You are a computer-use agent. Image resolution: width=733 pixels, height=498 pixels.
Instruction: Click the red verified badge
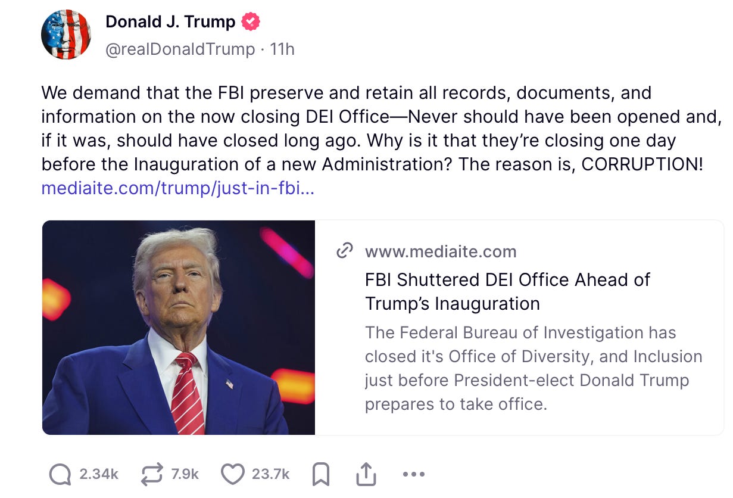251,22
